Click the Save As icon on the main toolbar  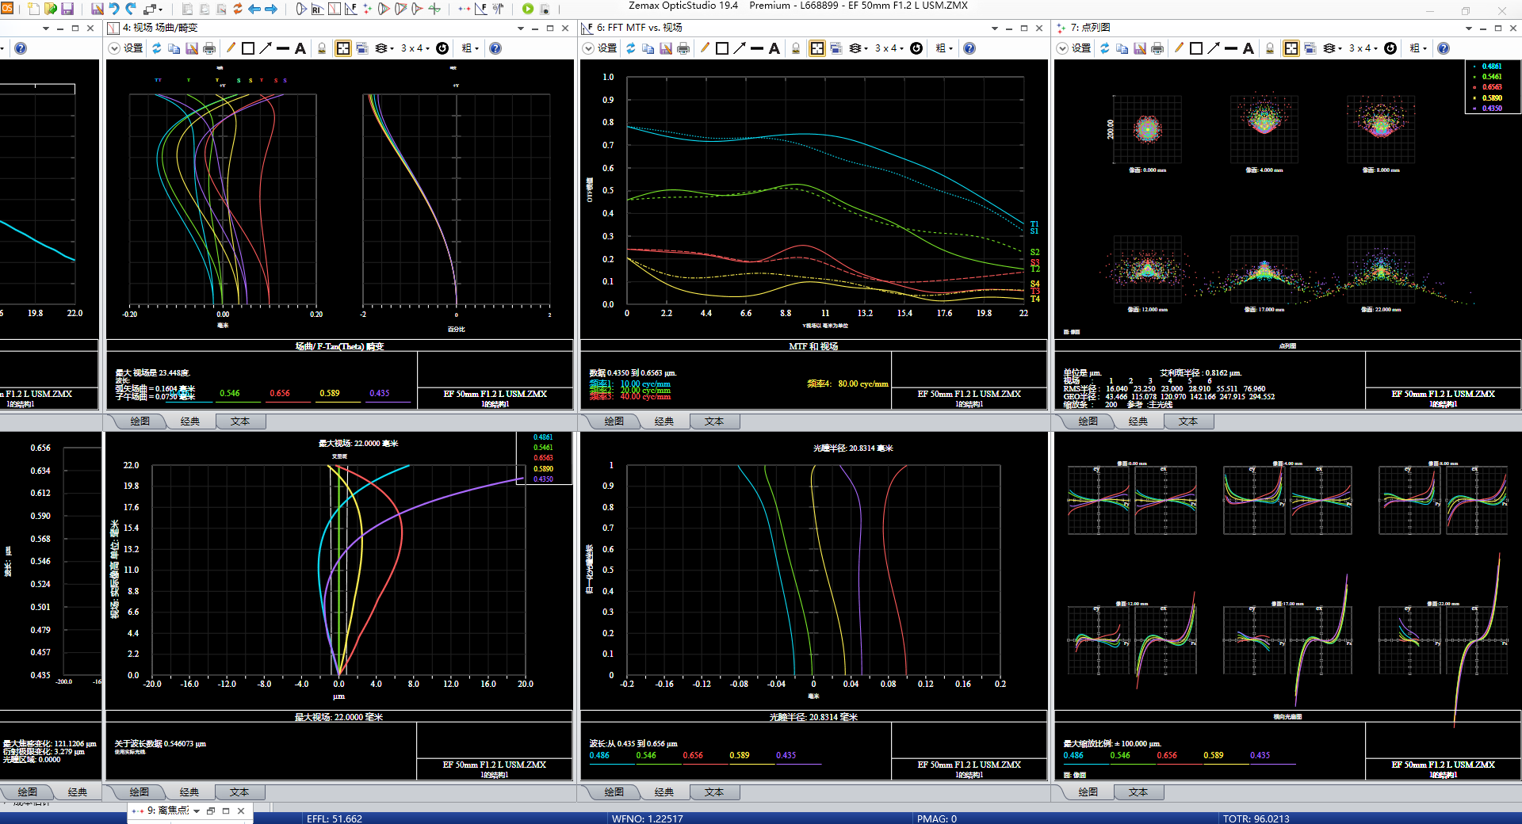98,9
